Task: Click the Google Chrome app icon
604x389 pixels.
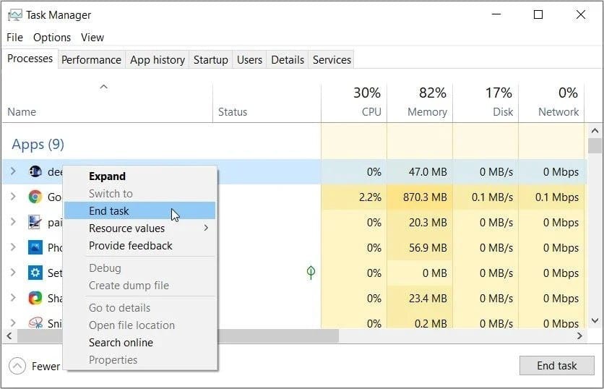Action: click(35, 197)
